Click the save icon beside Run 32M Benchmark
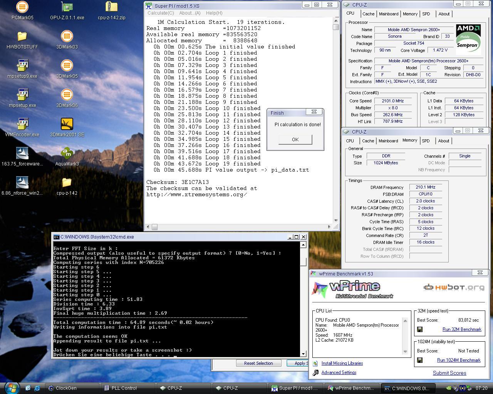The width and height of the screenshot is (493, 394). click(x=420, y=329)
